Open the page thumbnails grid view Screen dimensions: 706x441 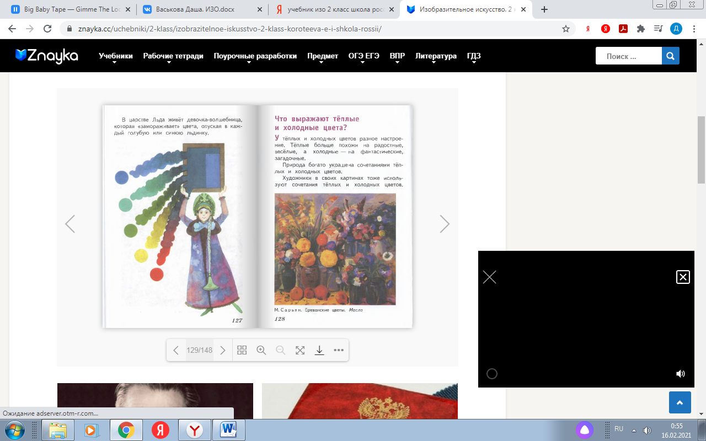coord(242,350)
